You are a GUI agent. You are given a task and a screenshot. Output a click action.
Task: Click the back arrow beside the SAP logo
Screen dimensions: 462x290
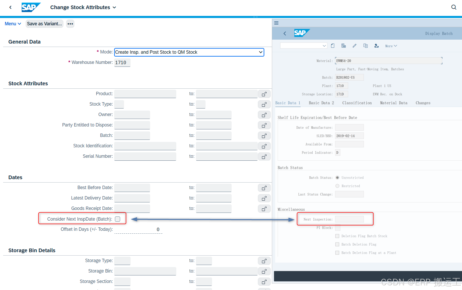tap(10, 7)
